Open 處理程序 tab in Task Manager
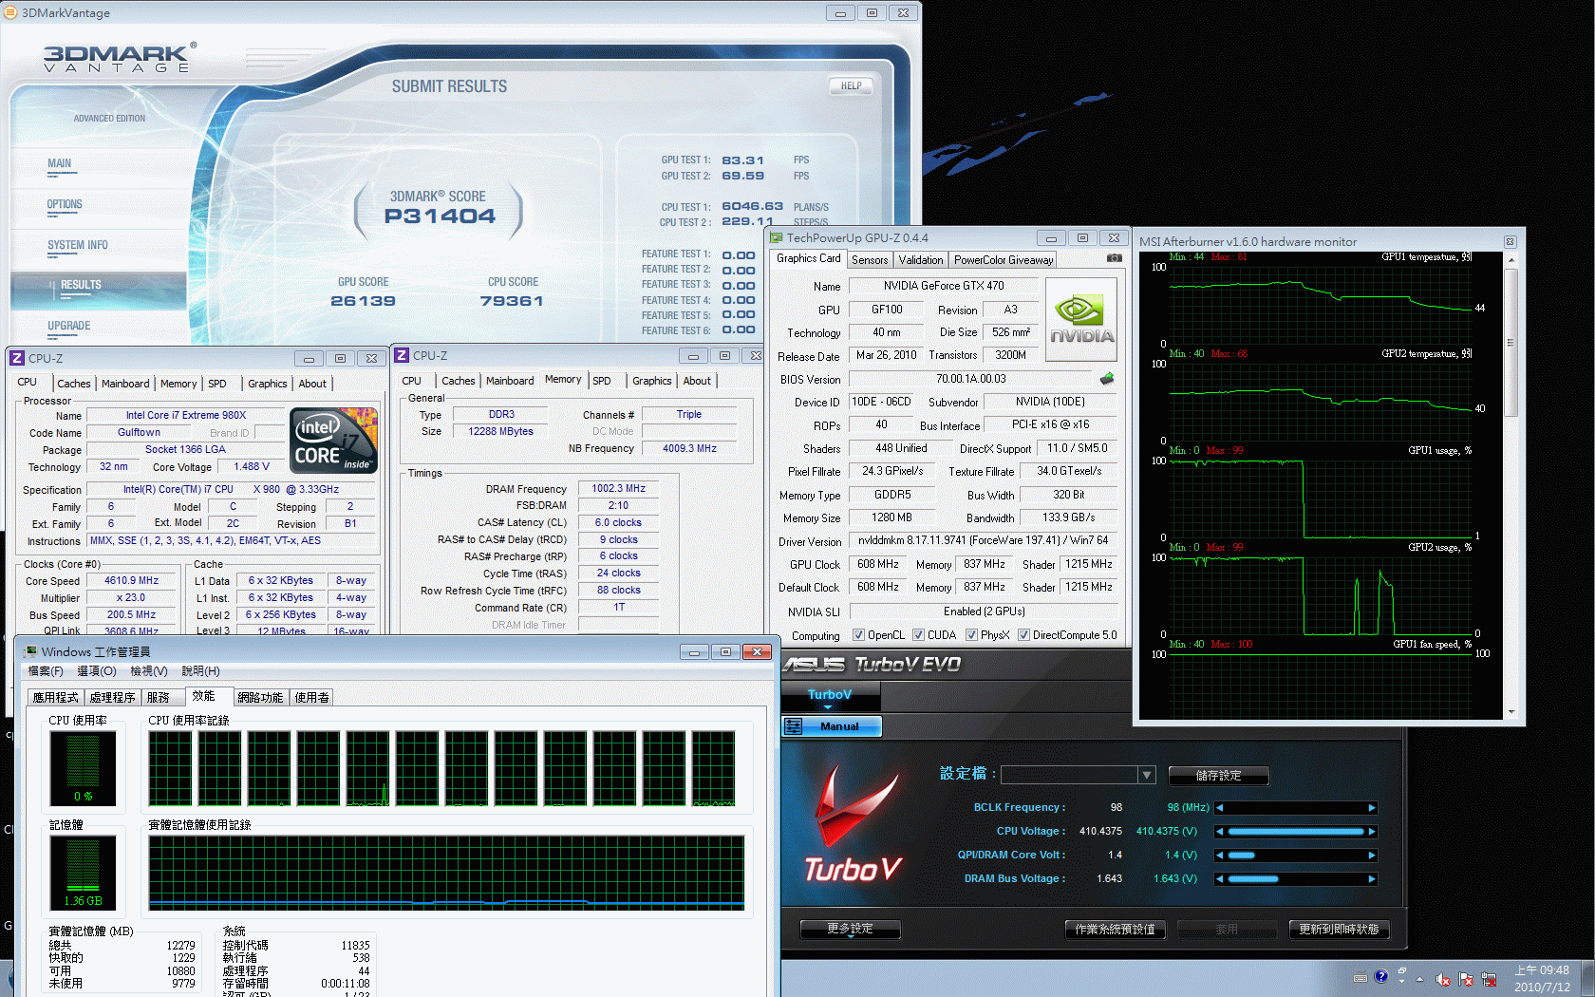 (112, 697)
